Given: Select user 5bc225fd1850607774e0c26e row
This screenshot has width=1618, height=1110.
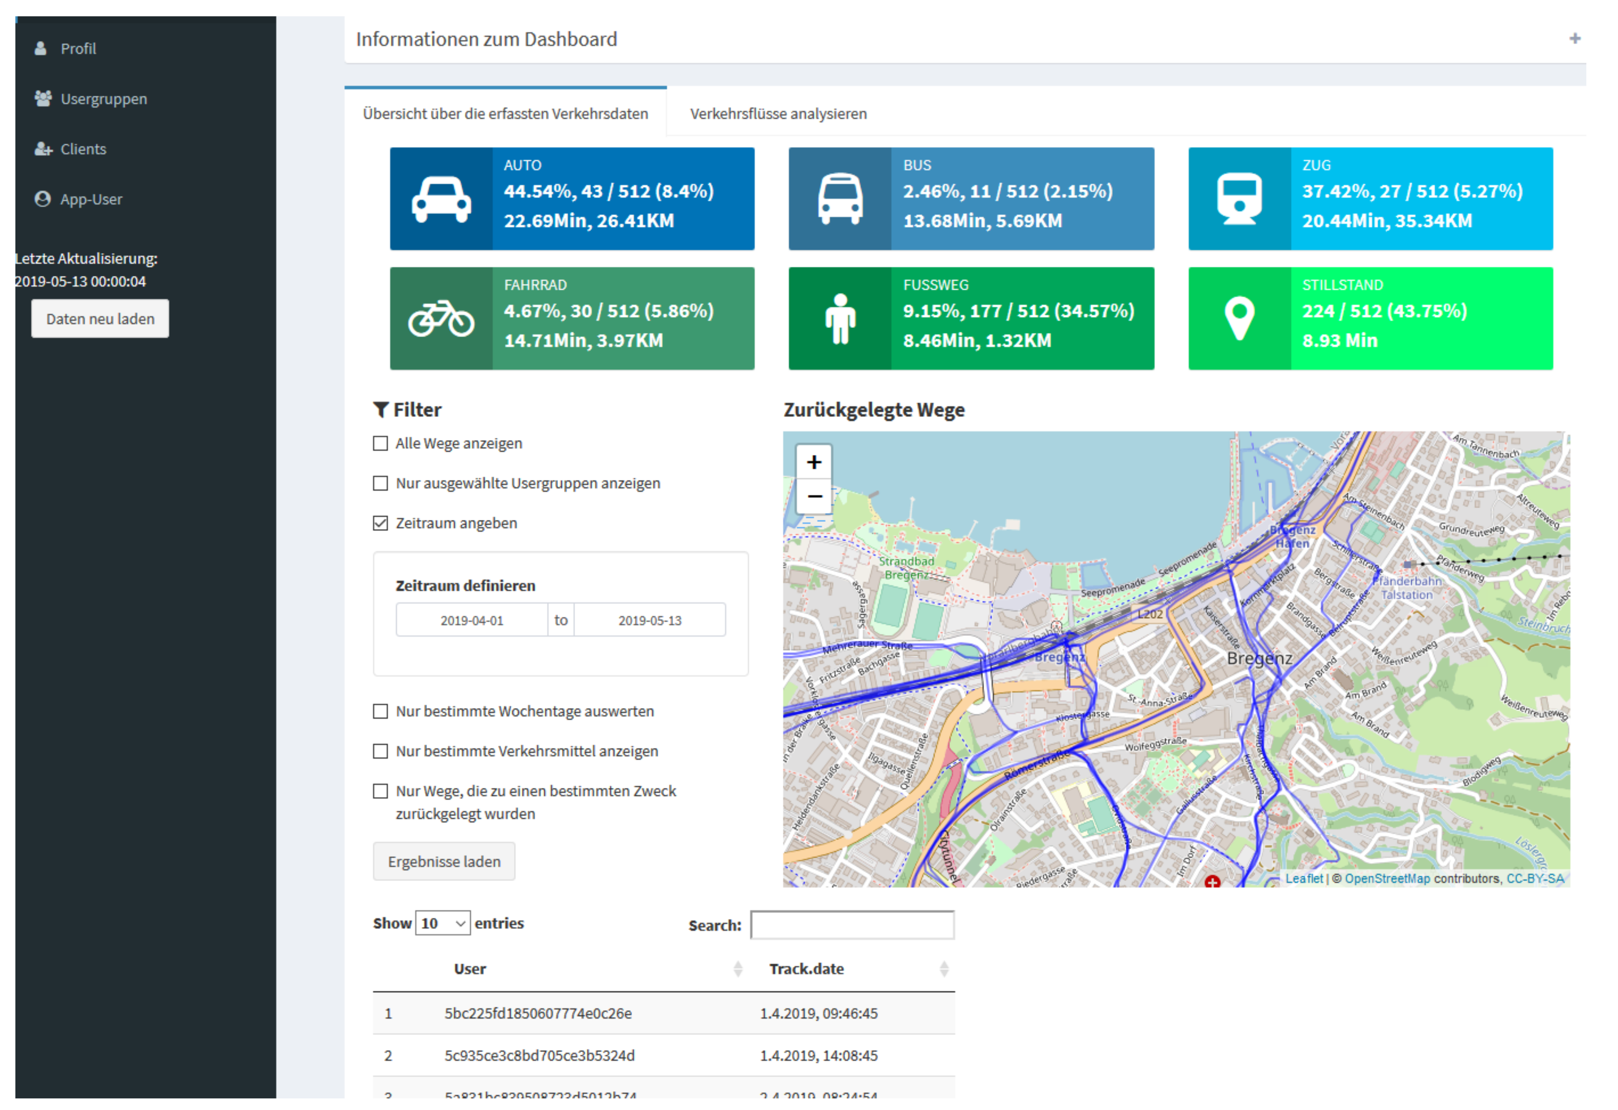Looking at the screenshot, I should pyautogui.click(x=663, y=1014).
